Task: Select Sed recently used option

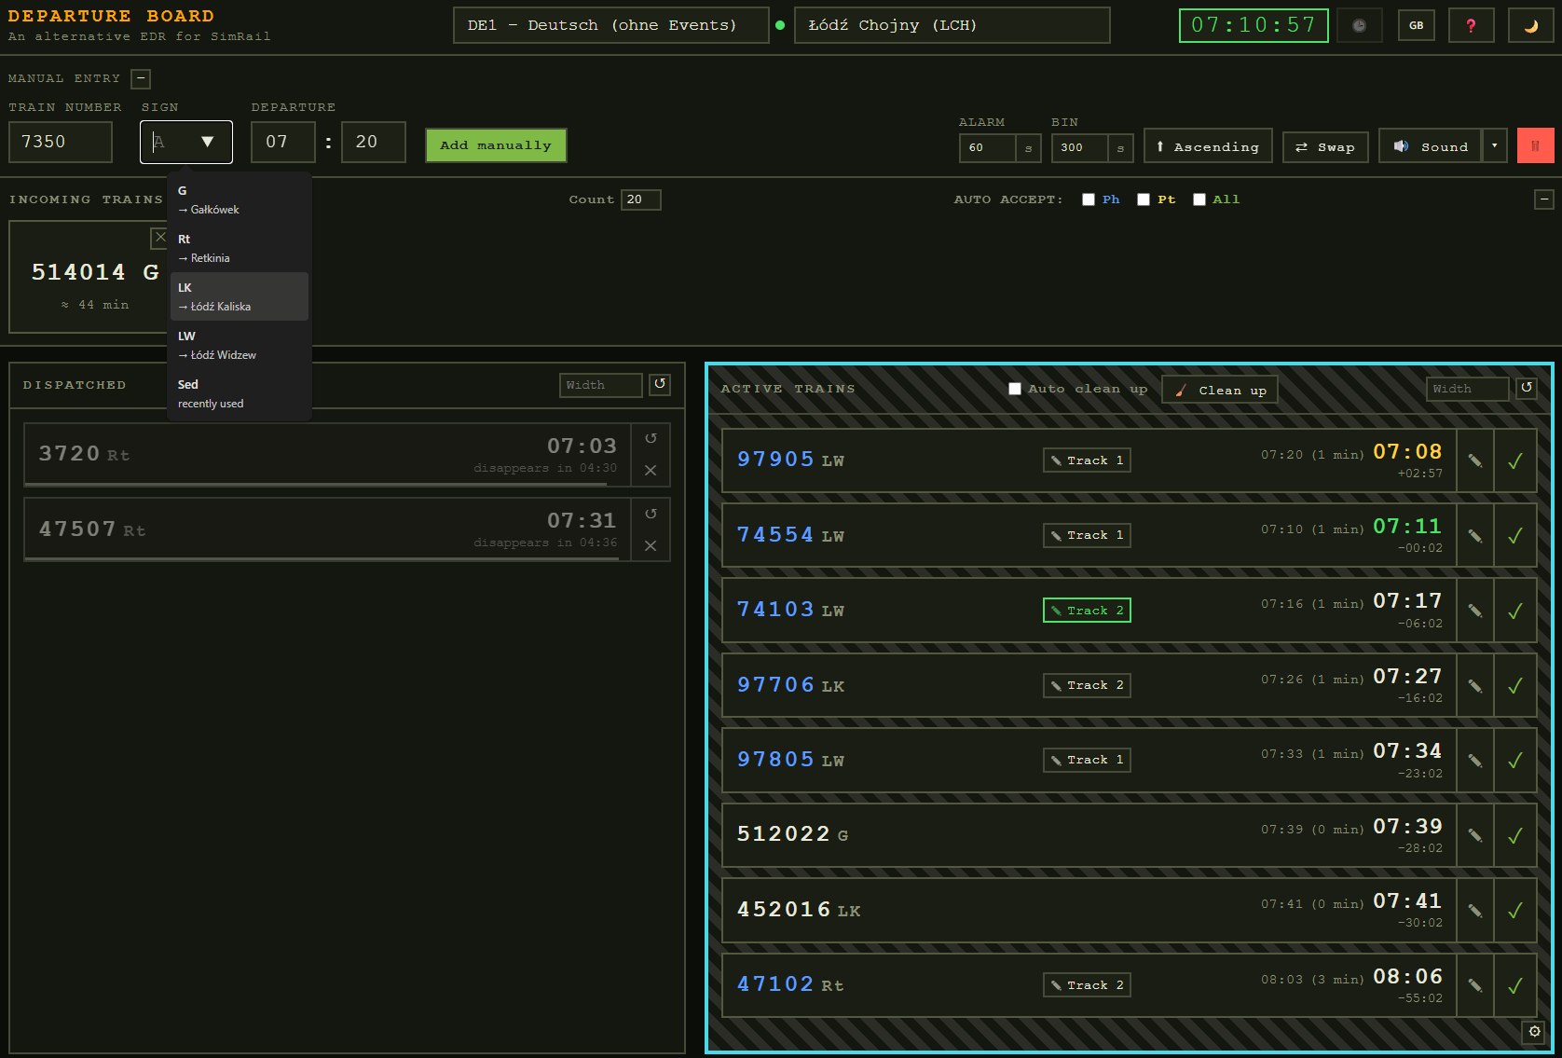Action: (239, 393)
